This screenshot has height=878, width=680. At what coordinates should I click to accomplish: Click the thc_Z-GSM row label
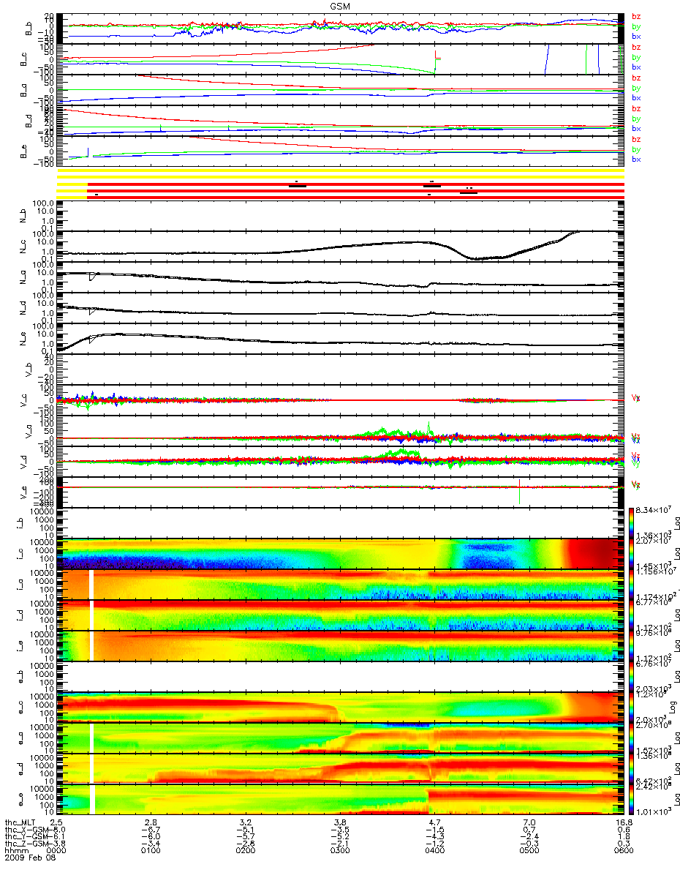click(26, 844)
